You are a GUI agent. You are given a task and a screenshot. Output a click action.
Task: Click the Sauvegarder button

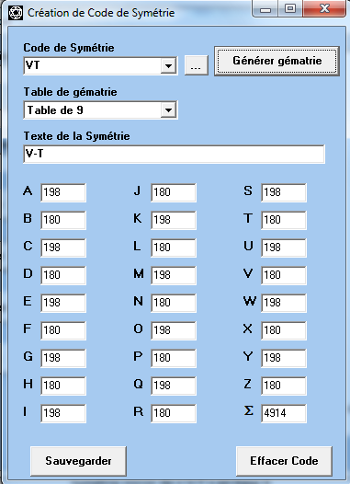click(78, 461)
